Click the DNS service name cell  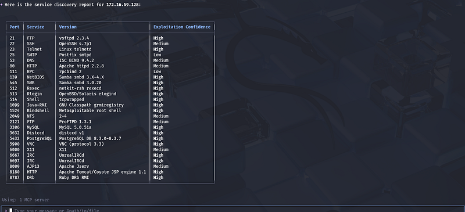[x=31, y=60]
